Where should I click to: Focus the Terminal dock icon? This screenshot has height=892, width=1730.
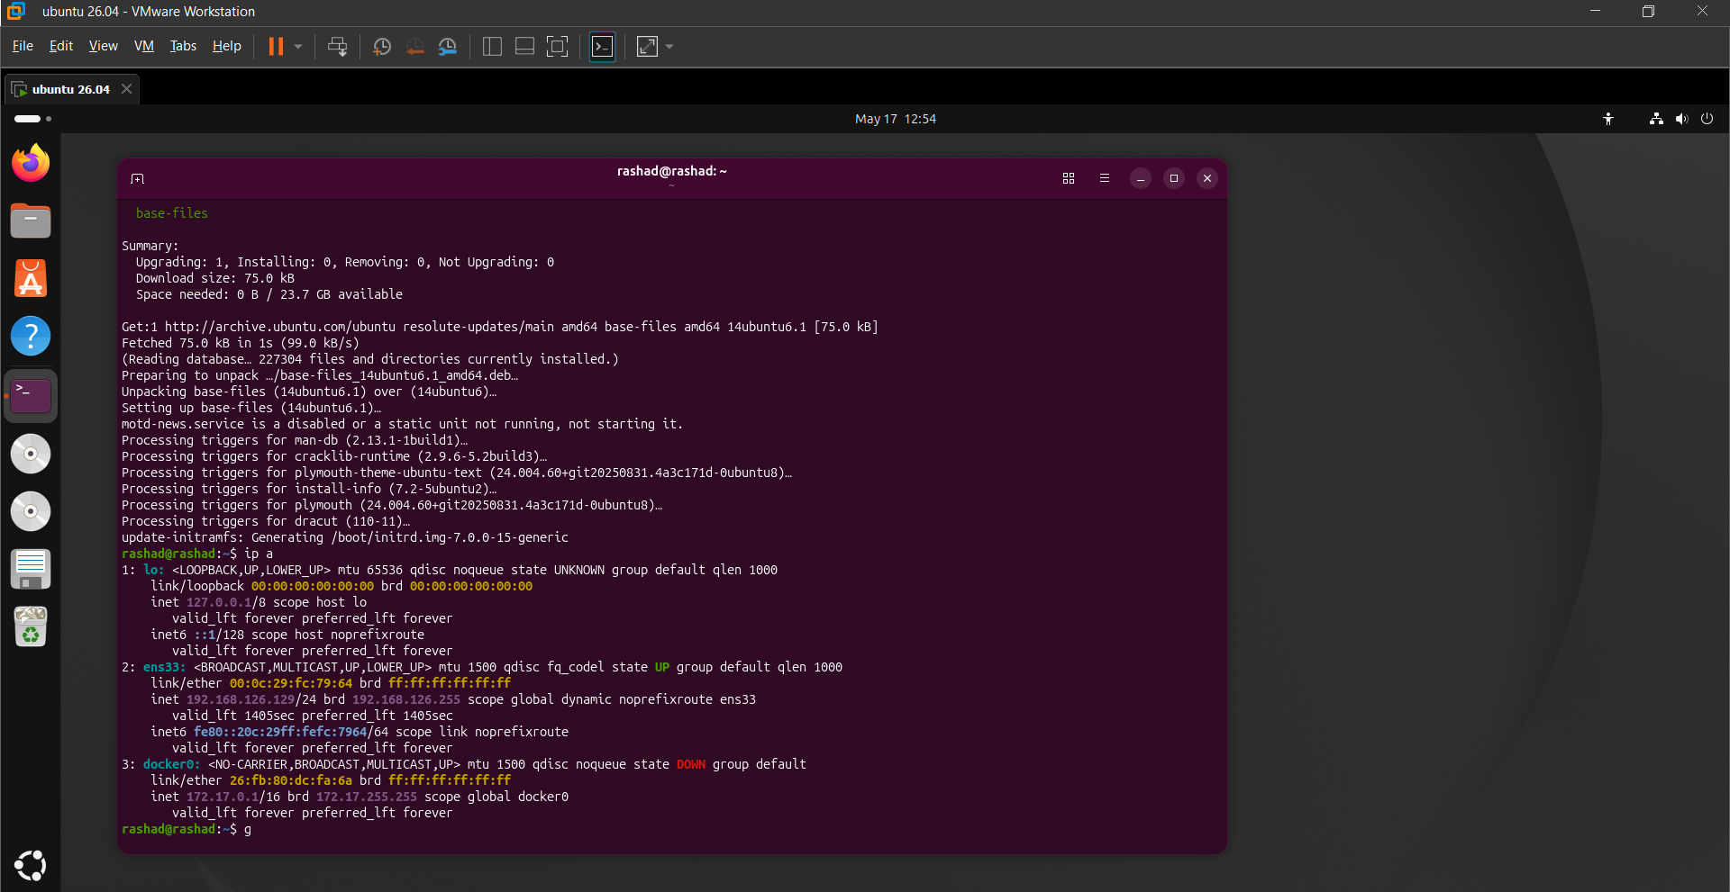coord(31,395)
